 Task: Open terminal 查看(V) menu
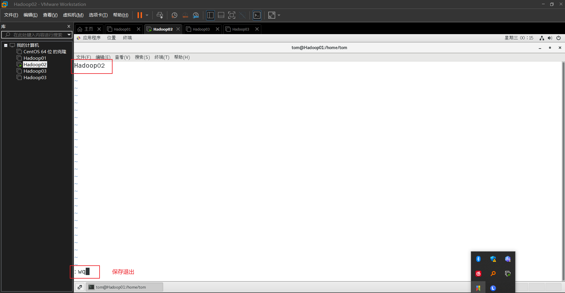coord(123,57)
